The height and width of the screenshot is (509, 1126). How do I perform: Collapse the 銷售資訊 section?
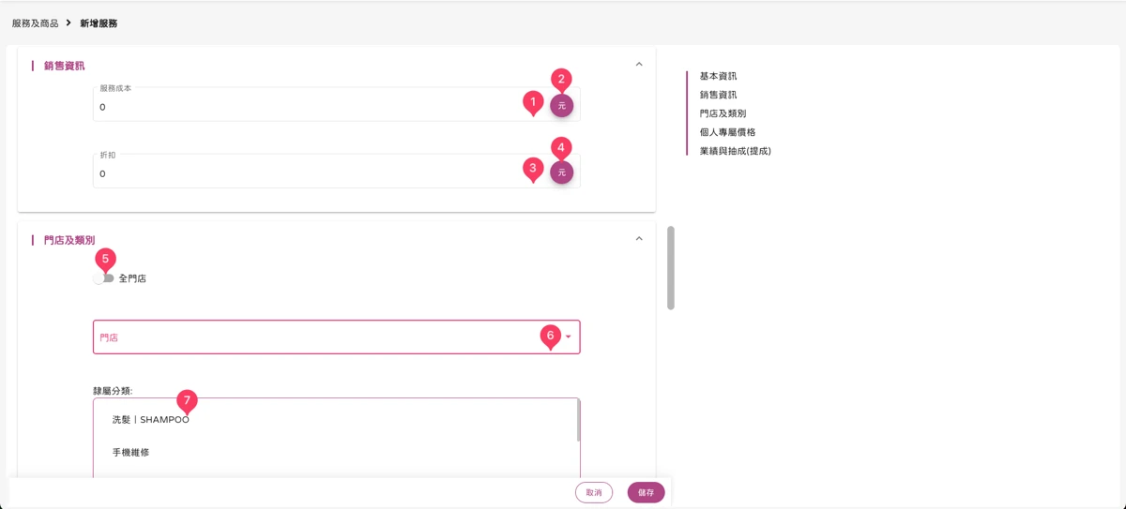639,65
